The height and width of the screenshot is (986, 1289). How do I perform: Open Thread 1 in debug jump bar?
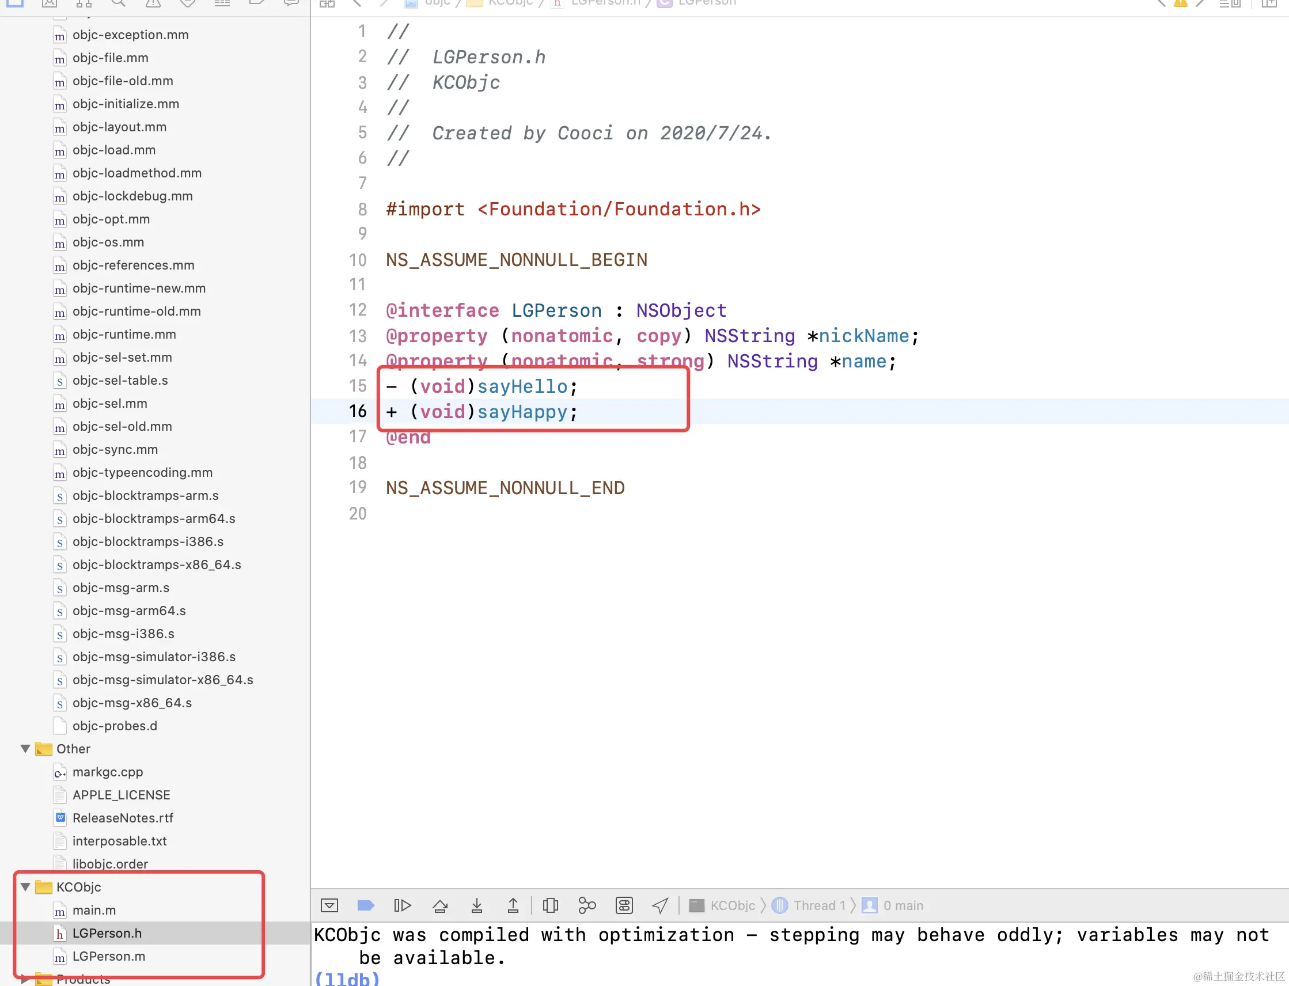point(819,905)
